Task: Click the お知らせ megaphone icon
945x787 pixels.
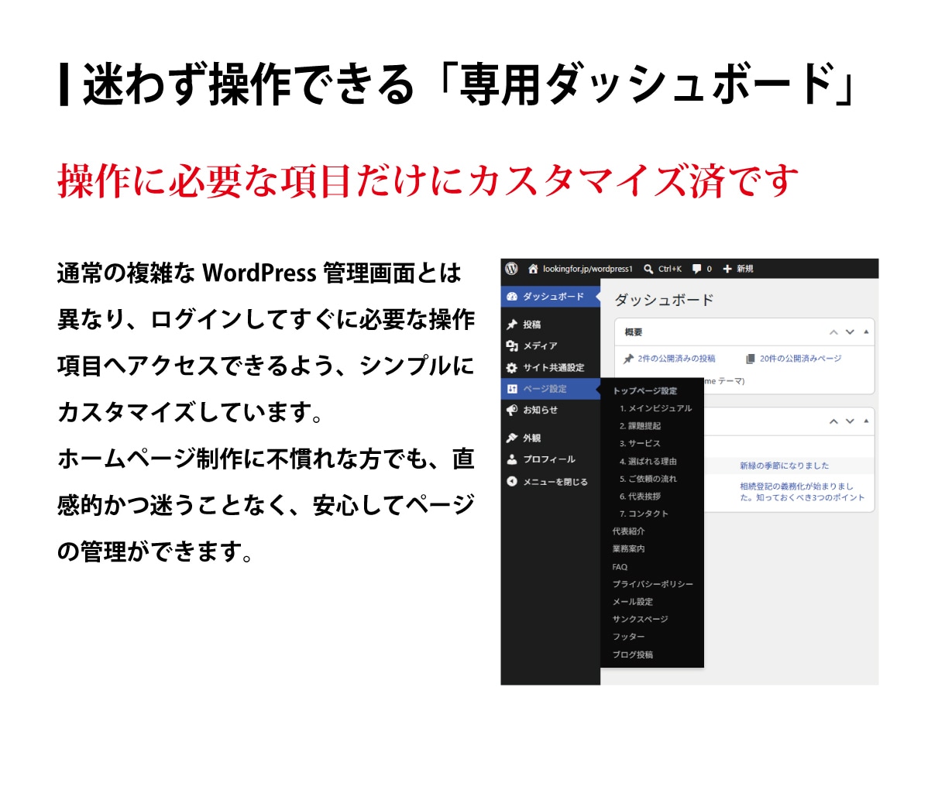Action: 512,411
